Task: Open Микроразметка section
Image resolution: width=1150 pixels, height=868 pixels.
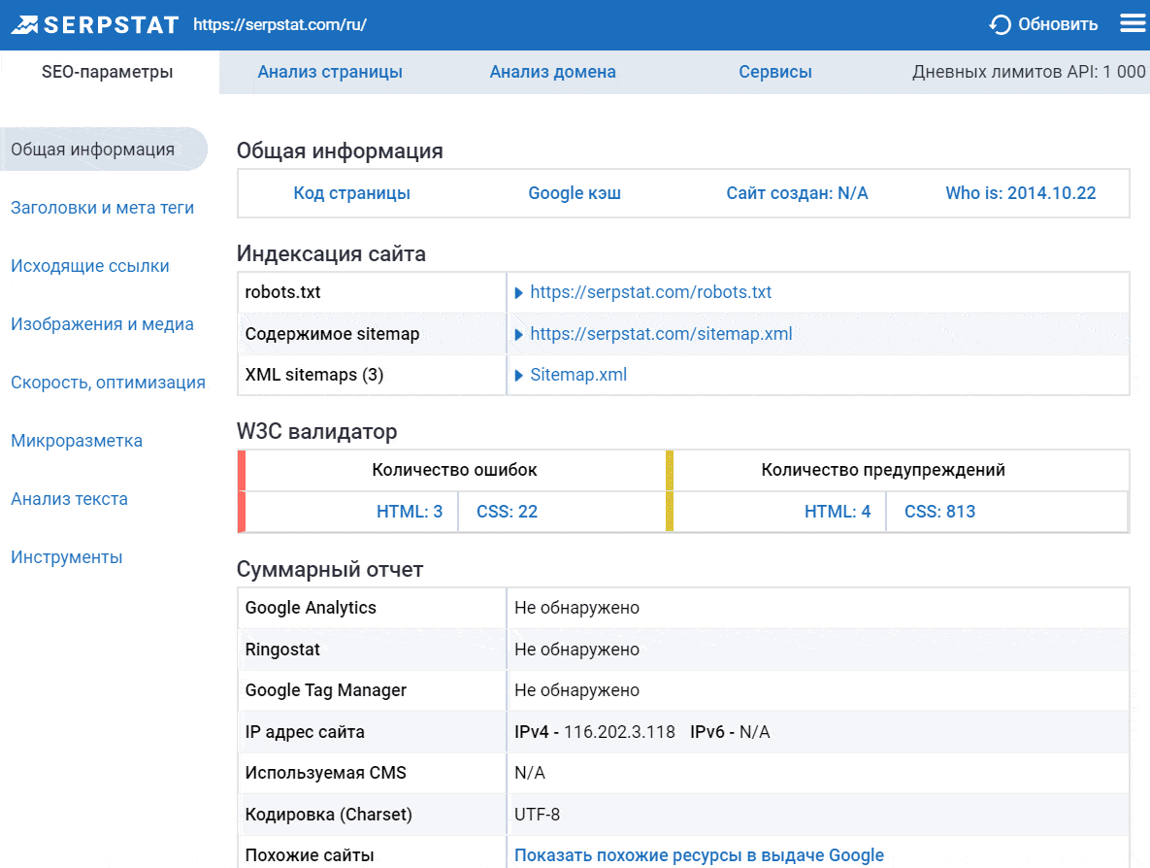Action: pos(77,441)
